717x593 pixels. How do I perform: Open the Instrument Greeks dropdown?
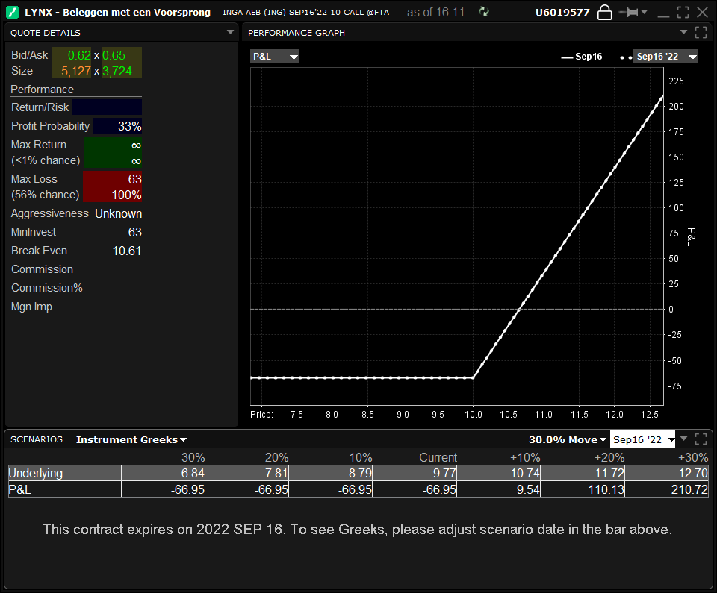(x=131, y=439)
